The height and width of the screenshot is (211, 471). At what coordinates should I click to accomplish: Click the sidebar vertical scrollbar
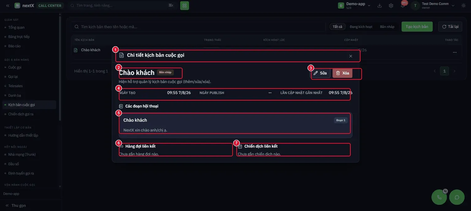(x=60, y=67)
